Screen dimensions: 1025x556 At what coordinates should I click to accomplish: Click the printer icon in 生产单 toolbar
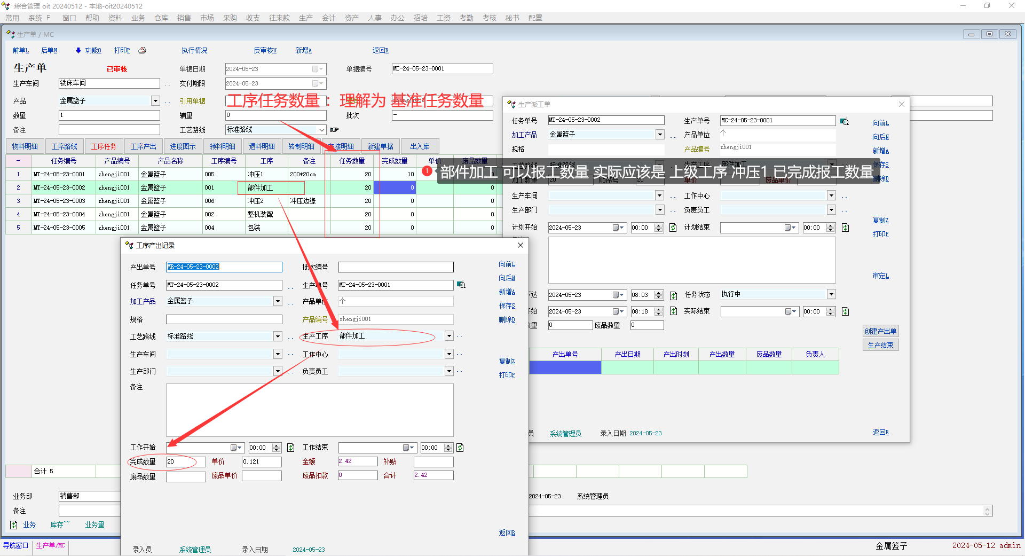(x=143, y=50)
